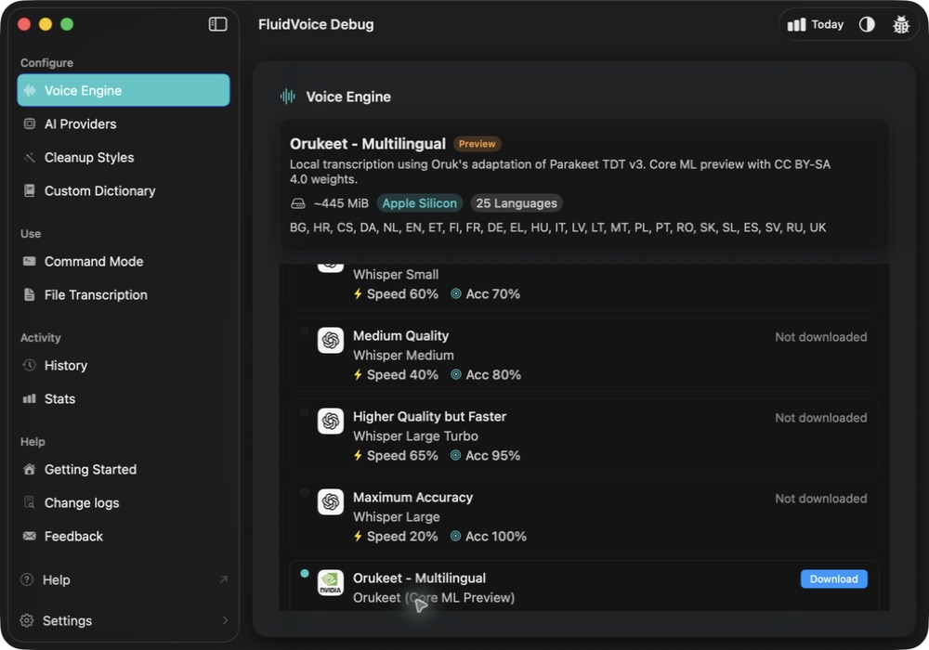929x650 pixels.
Task: Click Acc 95% value
Action: pos(493,456)
